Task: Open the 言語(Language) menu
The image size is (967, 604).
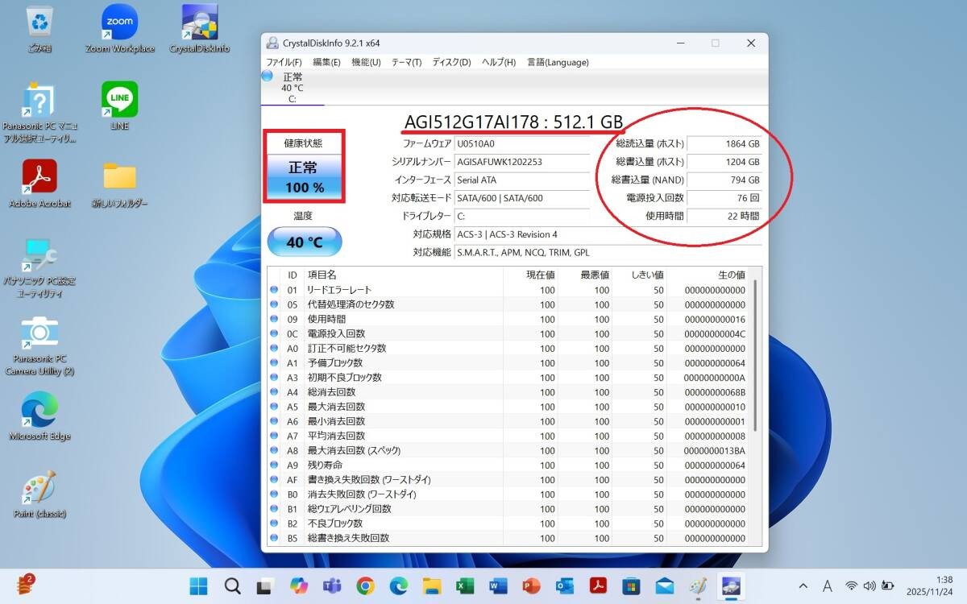Action: tap(558, 62)
